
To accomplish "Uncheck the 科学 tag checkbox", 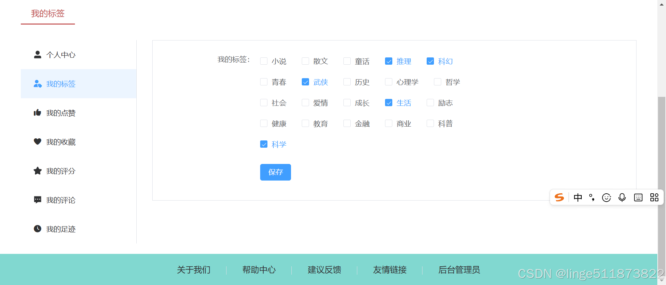I will pos(264,144).
